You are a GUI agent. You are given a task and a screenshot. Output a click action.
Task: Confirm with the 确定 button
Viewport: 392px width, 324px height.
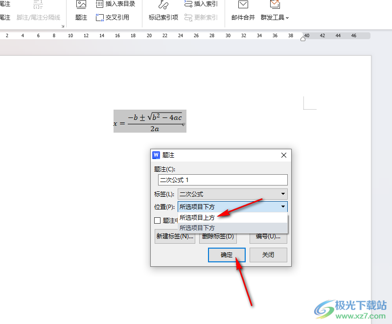[x=227, y=255]
